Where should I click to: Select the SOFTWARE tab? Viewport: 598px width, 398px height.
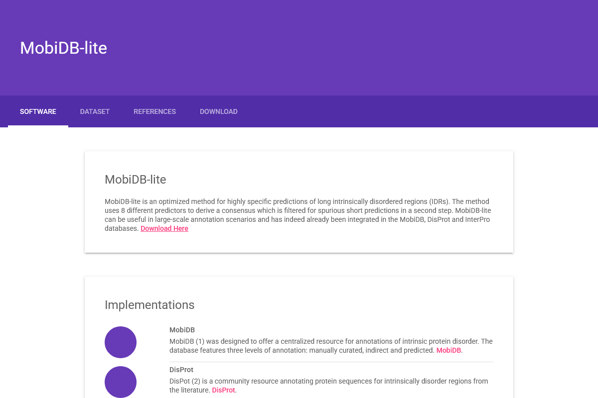[38, 111]
